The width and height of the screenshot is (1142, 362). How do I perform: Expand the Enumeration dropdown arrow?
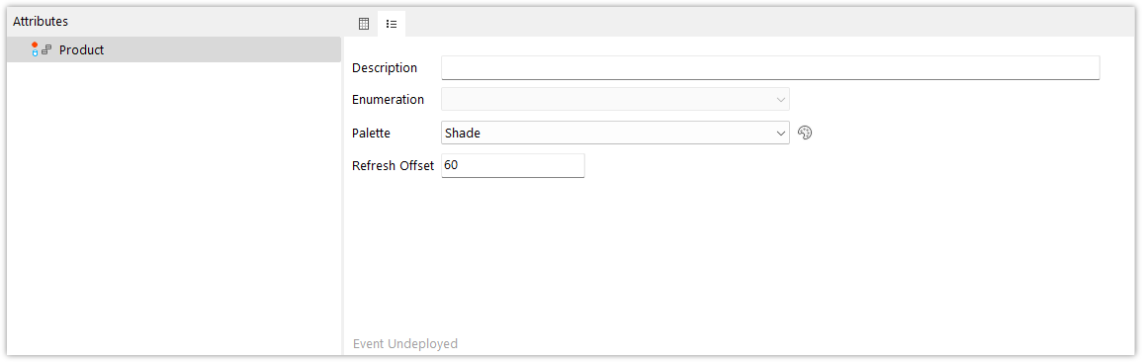coord(781,99)
